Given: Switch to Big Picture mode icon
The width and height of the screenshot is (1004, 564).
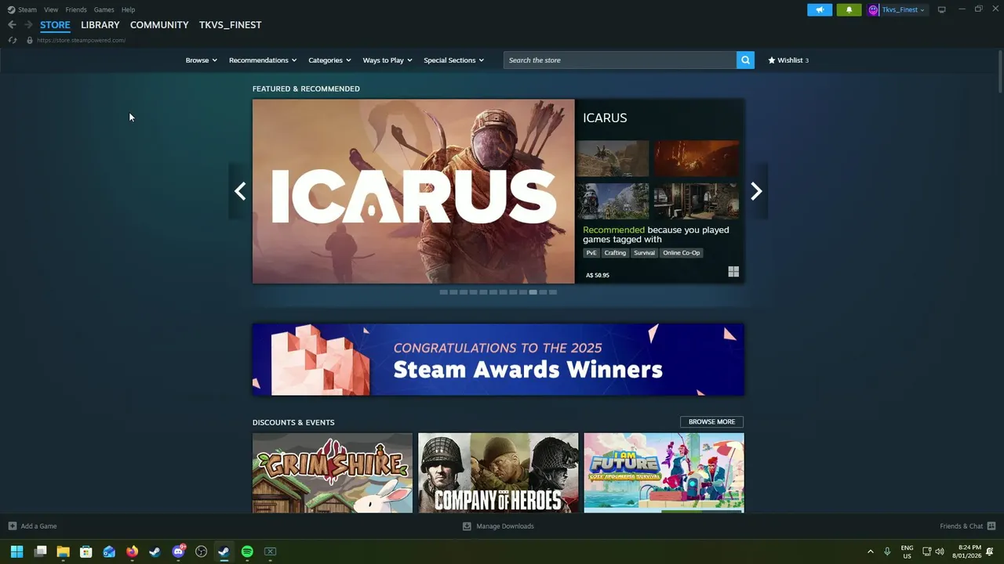Looking at the screenshot, I should 942,9.
